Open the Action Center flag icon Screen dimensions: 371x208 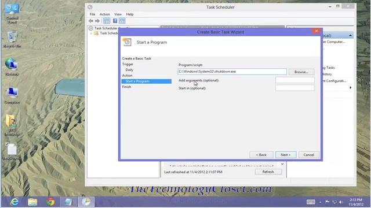point(327,202)
